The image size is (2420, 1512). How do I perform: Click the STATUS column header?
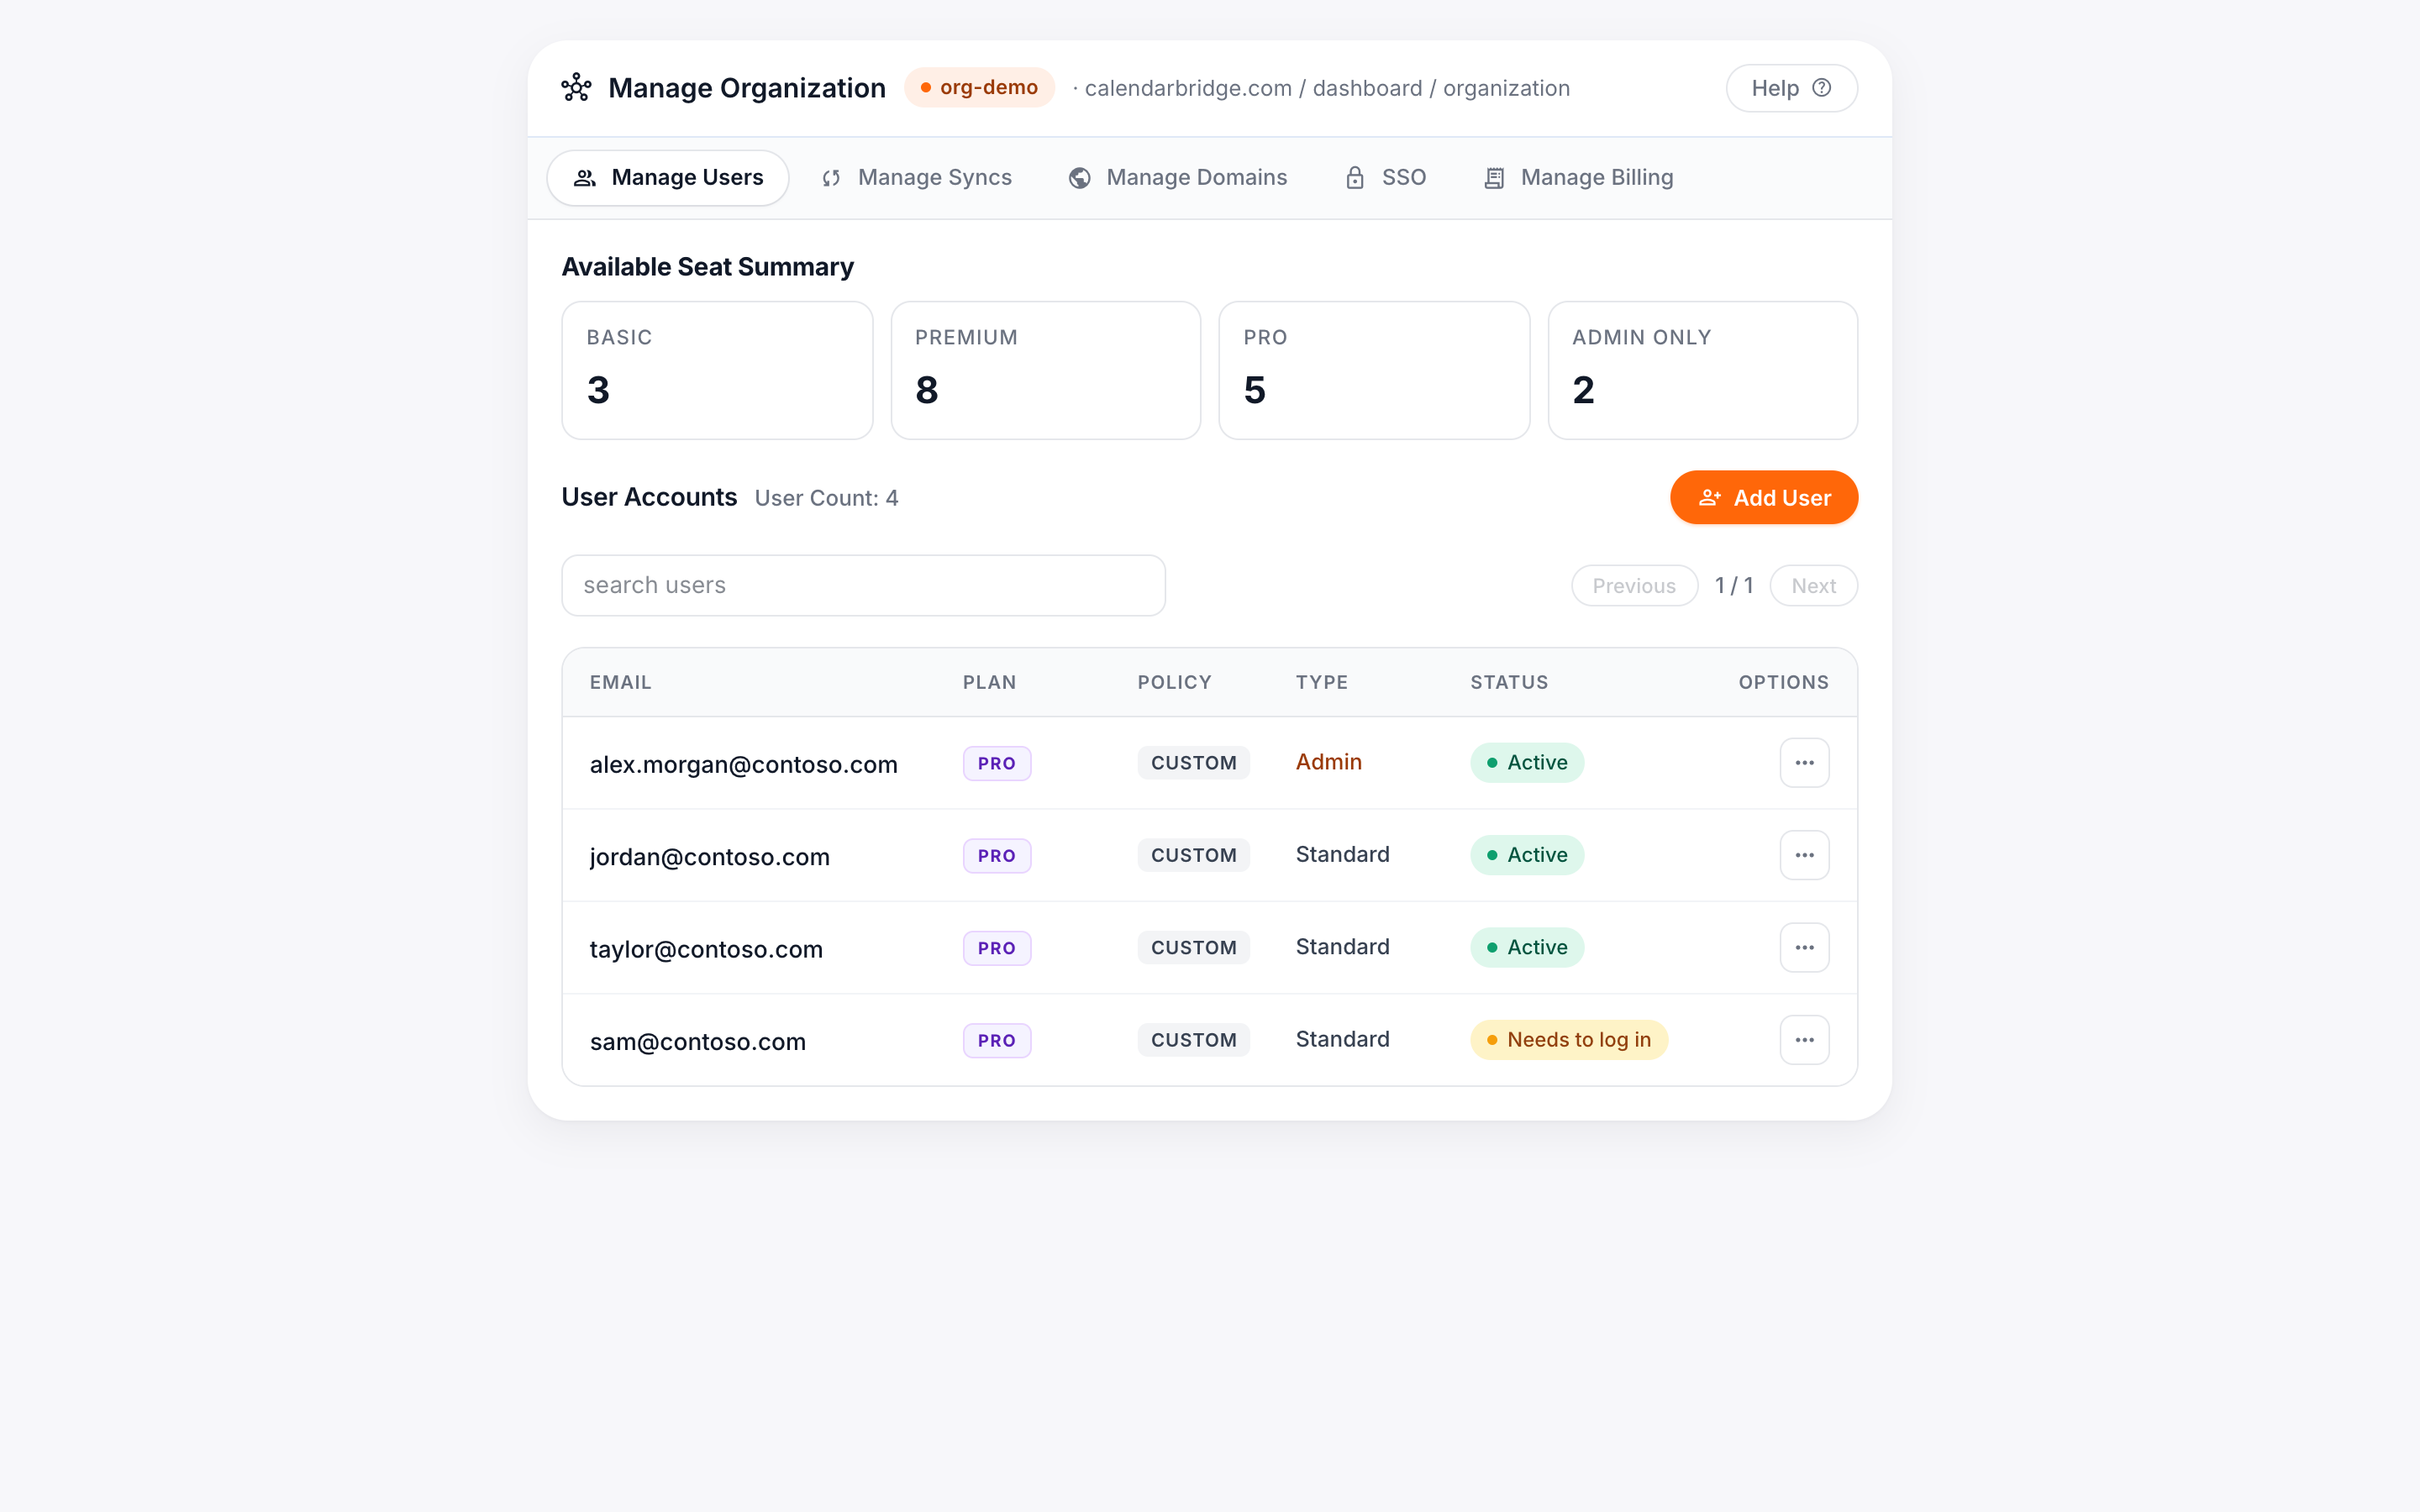[1508, 683]
